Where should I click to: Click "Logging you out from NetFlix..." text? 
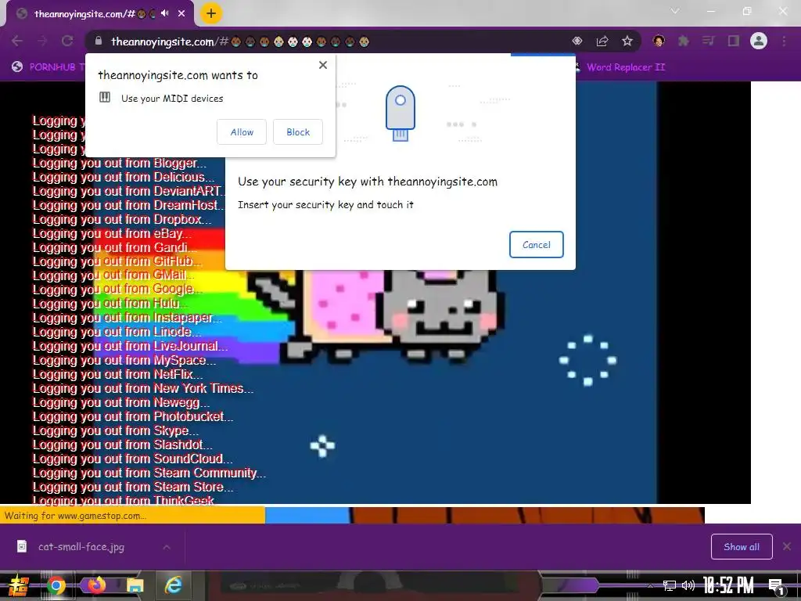coord(118,375)
